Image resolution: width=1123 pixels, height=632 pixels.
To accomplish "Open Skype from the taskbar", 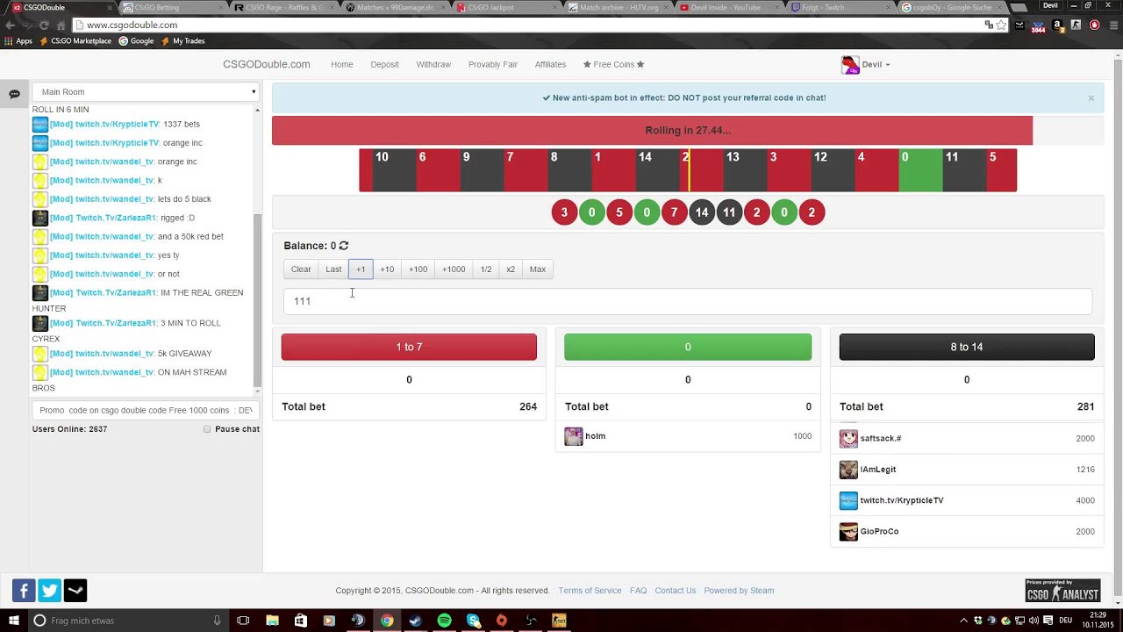I will pos(474,621).
